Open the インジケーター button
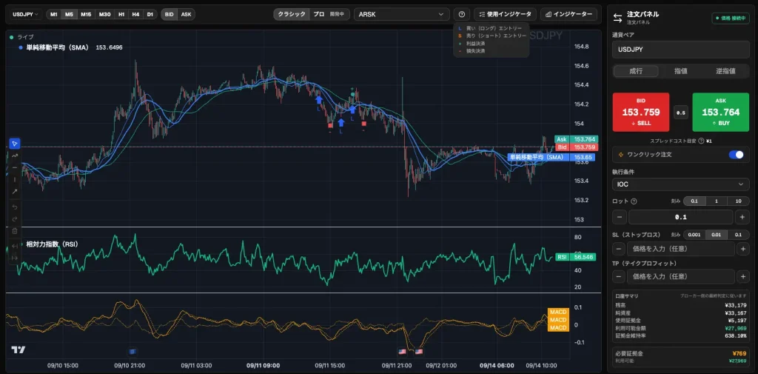Image resolution: width=758 pixels, height=374 pixels. [568, 15]
